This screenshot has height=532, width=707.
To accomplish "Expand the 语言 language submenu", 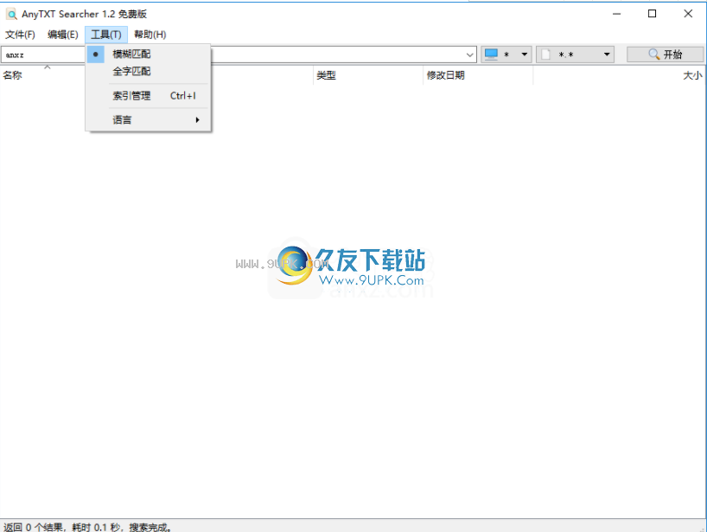I will pyautogui.click(x=149, y=120).
